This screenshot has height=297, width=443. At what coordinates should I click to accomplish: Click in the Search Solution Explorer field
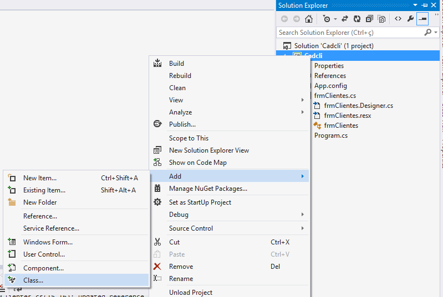point(349,33)
